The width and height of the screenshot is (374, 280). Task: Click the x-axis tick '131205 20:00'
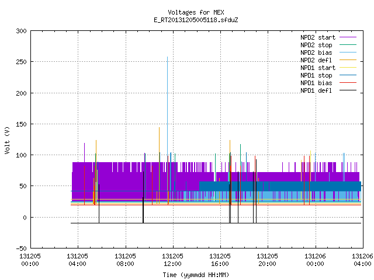[x=268, y=260]
